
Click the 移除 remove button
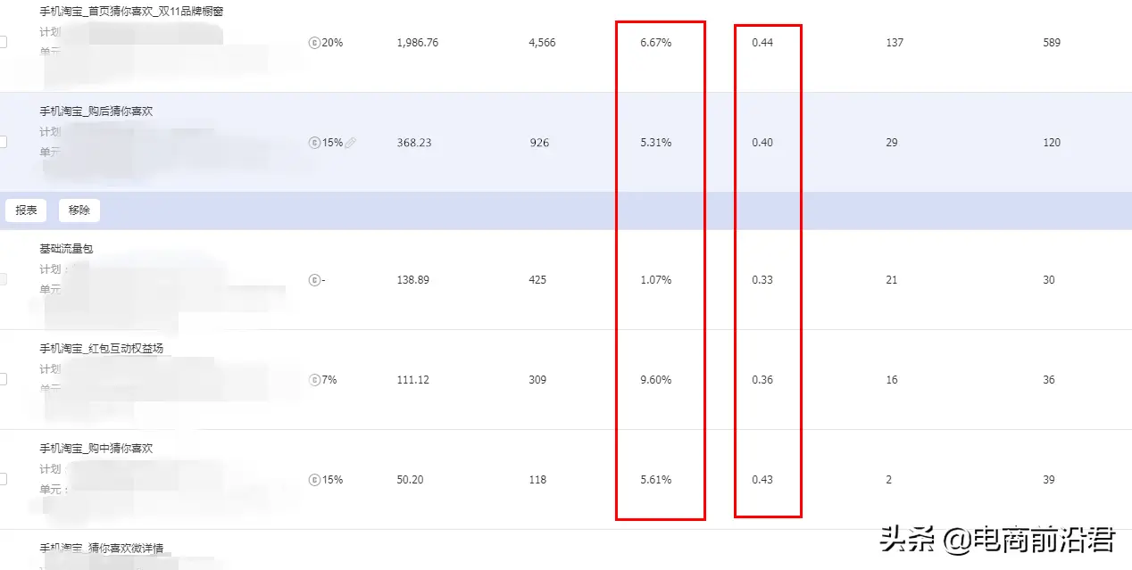click(79, 211)
